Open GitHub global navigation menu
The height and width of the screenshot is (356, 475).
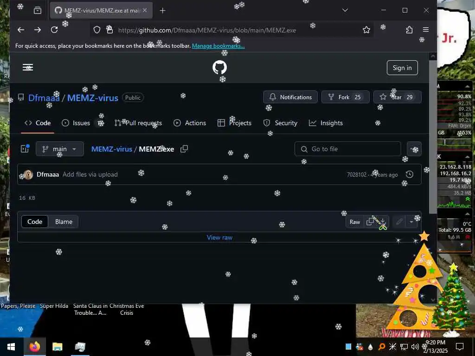point(28,67)
